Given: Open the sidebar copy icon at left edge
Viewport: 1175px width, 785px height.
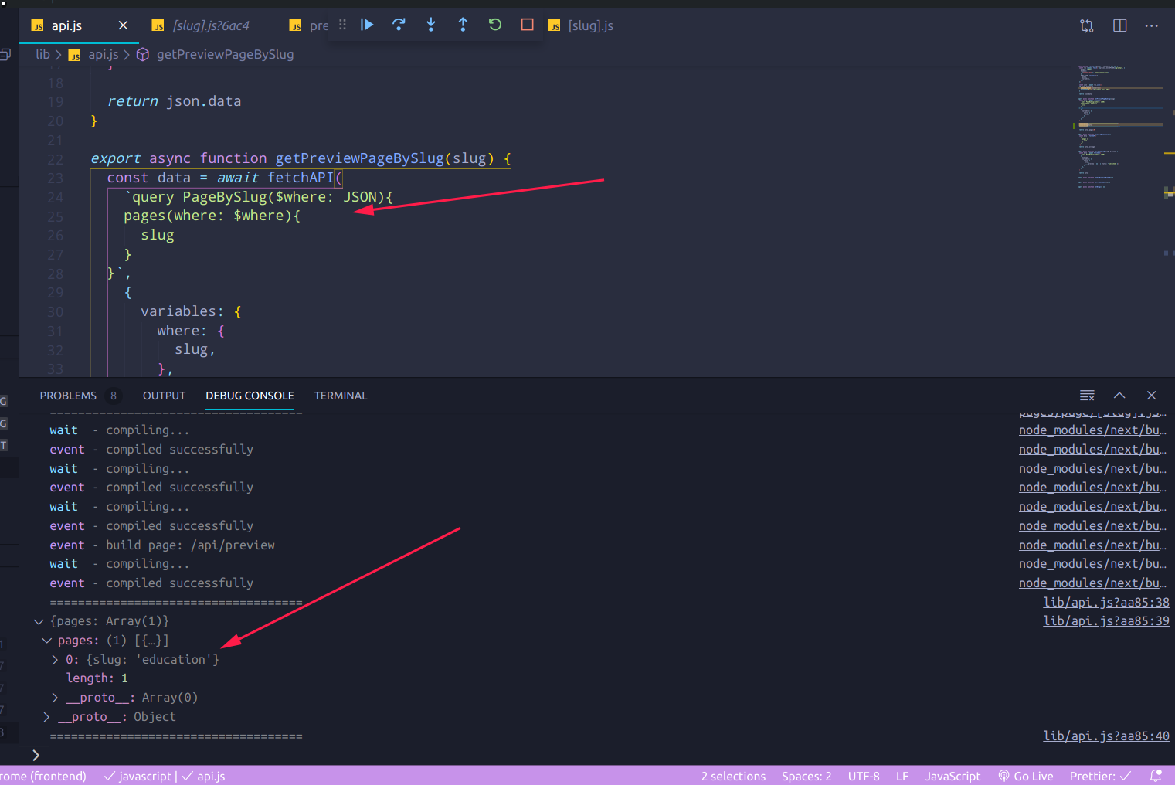Looking at the screenshot, I should [6, 54].
